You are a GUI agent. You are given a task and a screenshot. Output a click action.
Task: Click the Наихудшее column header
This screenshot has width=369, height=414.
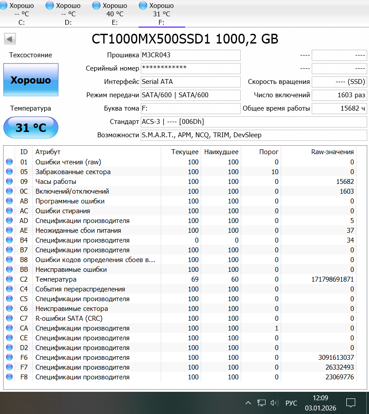pyautogui.click(x=221, y=152)
